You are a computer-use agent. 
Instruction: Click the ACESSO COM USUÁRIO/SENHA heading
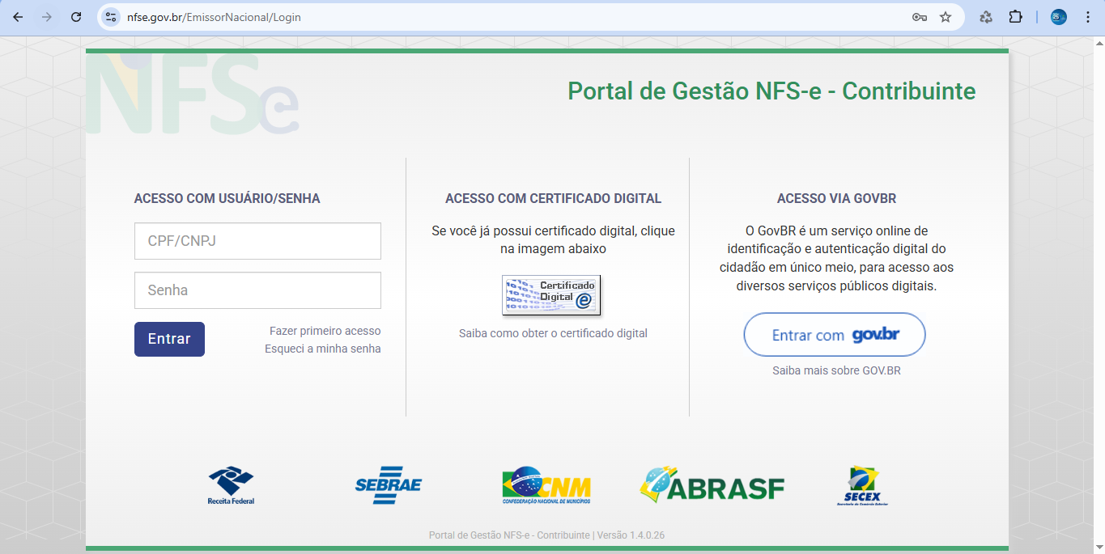pyautogui.click(x=227, y=198)
